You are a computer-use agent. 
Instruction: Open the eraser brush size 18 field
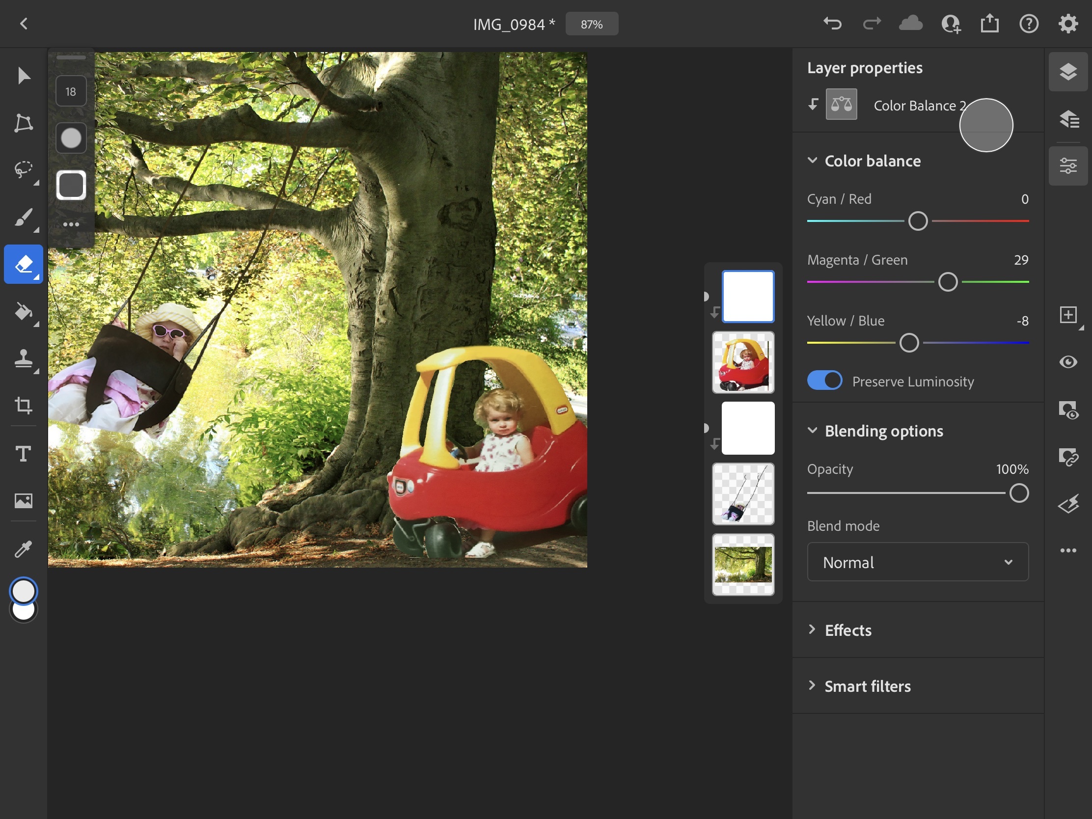tap(71, 91)
